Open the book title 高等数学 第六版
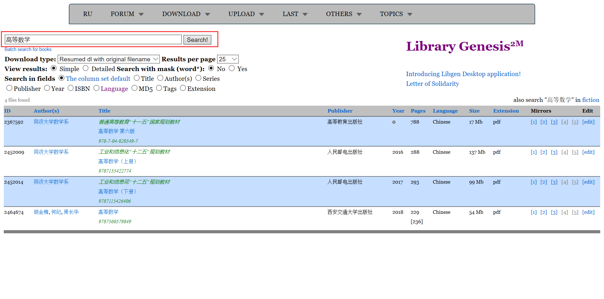Image resolution: width=604 pixels, height=299 pixels. [116, 131]
